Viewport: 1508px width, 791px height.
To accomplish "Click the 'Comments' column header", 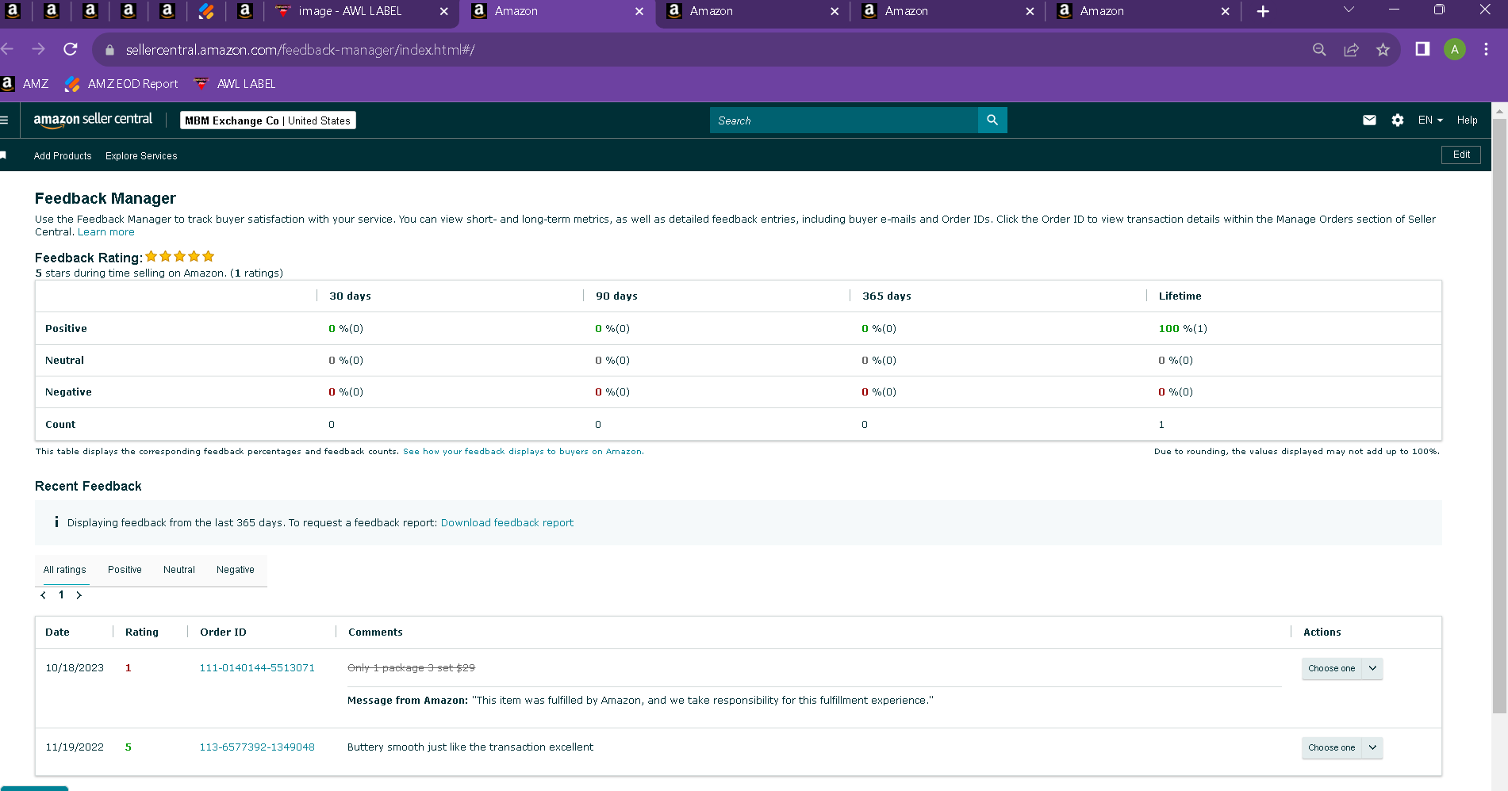I will tap(375, 632).
